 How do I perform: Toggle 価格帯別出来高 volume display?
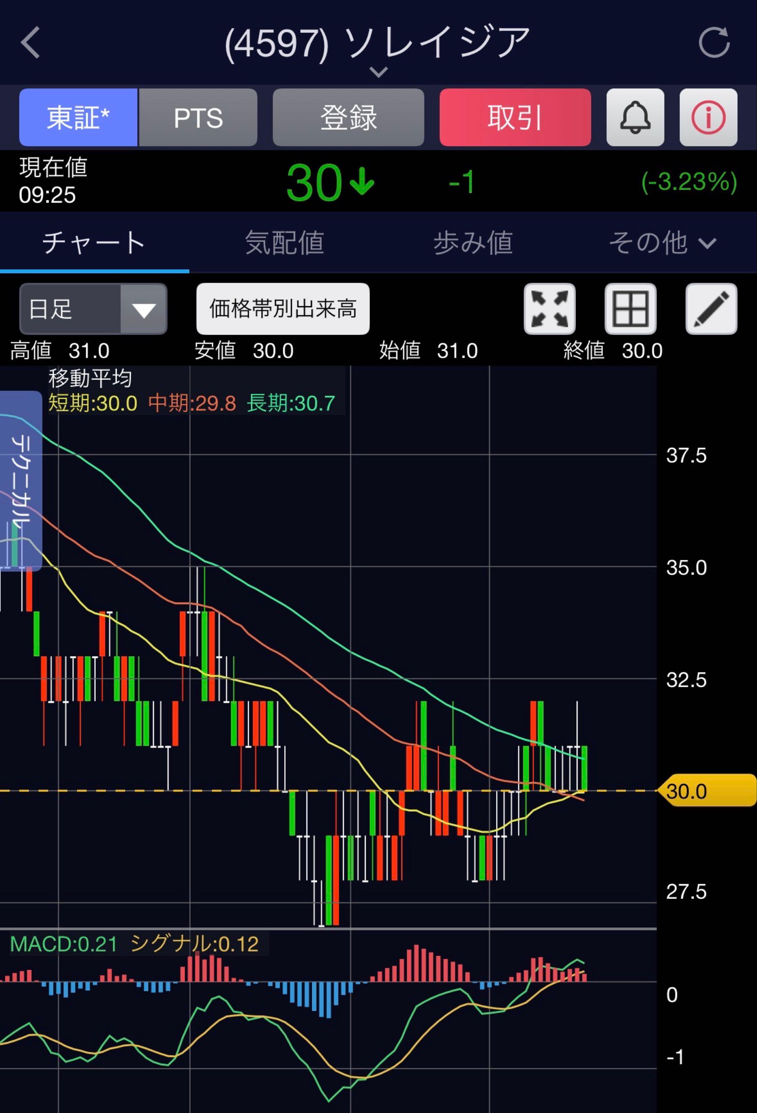(x=283, y=309)
